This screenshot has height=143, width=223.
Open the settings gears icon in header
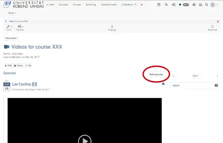tap(174, 5)
